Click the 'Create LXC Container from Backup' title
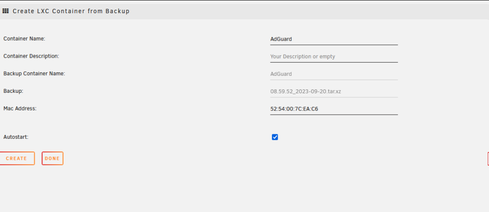The width and height of the screenshot is (489, 212). [x=71, y=11]
